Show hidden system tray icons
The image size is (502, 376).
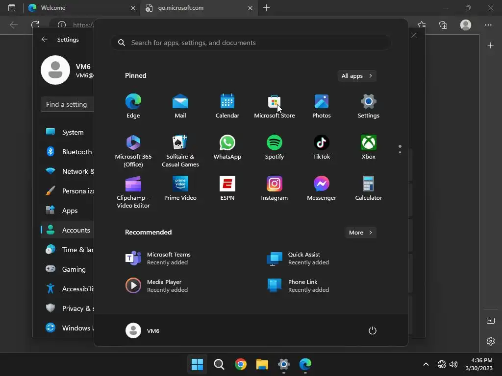[x=426, y=364]
